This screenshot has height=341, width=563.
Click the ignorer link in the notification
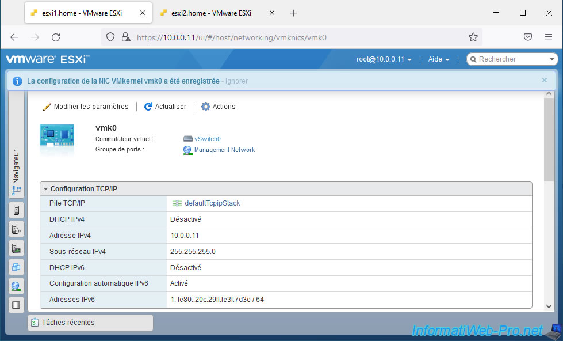(236, 81)
